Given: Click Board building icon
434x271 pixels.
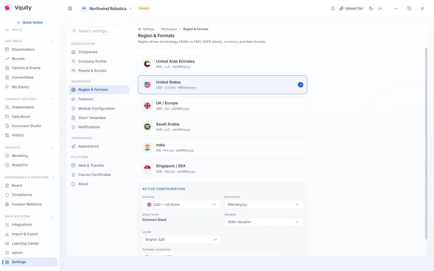Looking at the screenshot, I should pyautogui.click(x=7, y=186).
